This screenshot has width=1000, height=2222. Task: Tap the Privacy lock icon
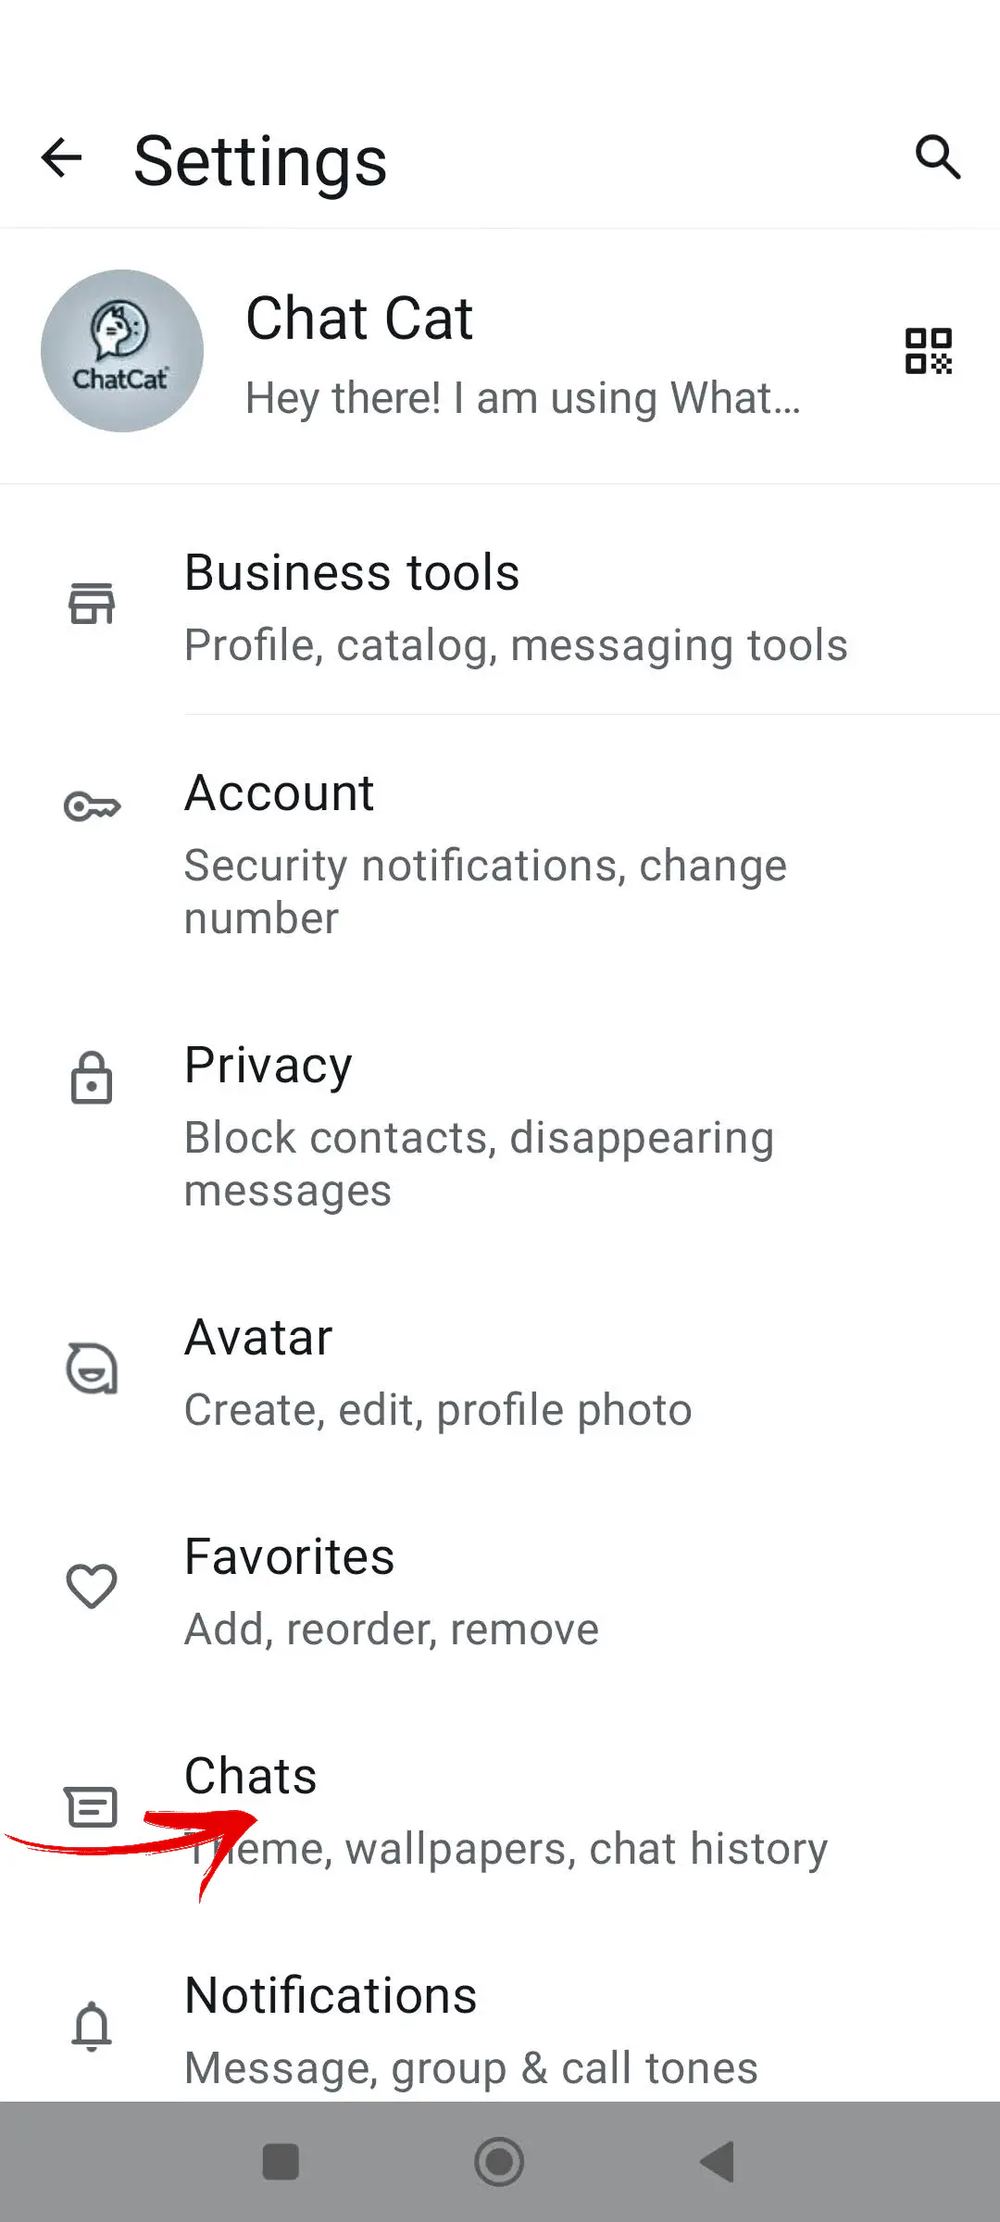click(x=92, y=1078)
